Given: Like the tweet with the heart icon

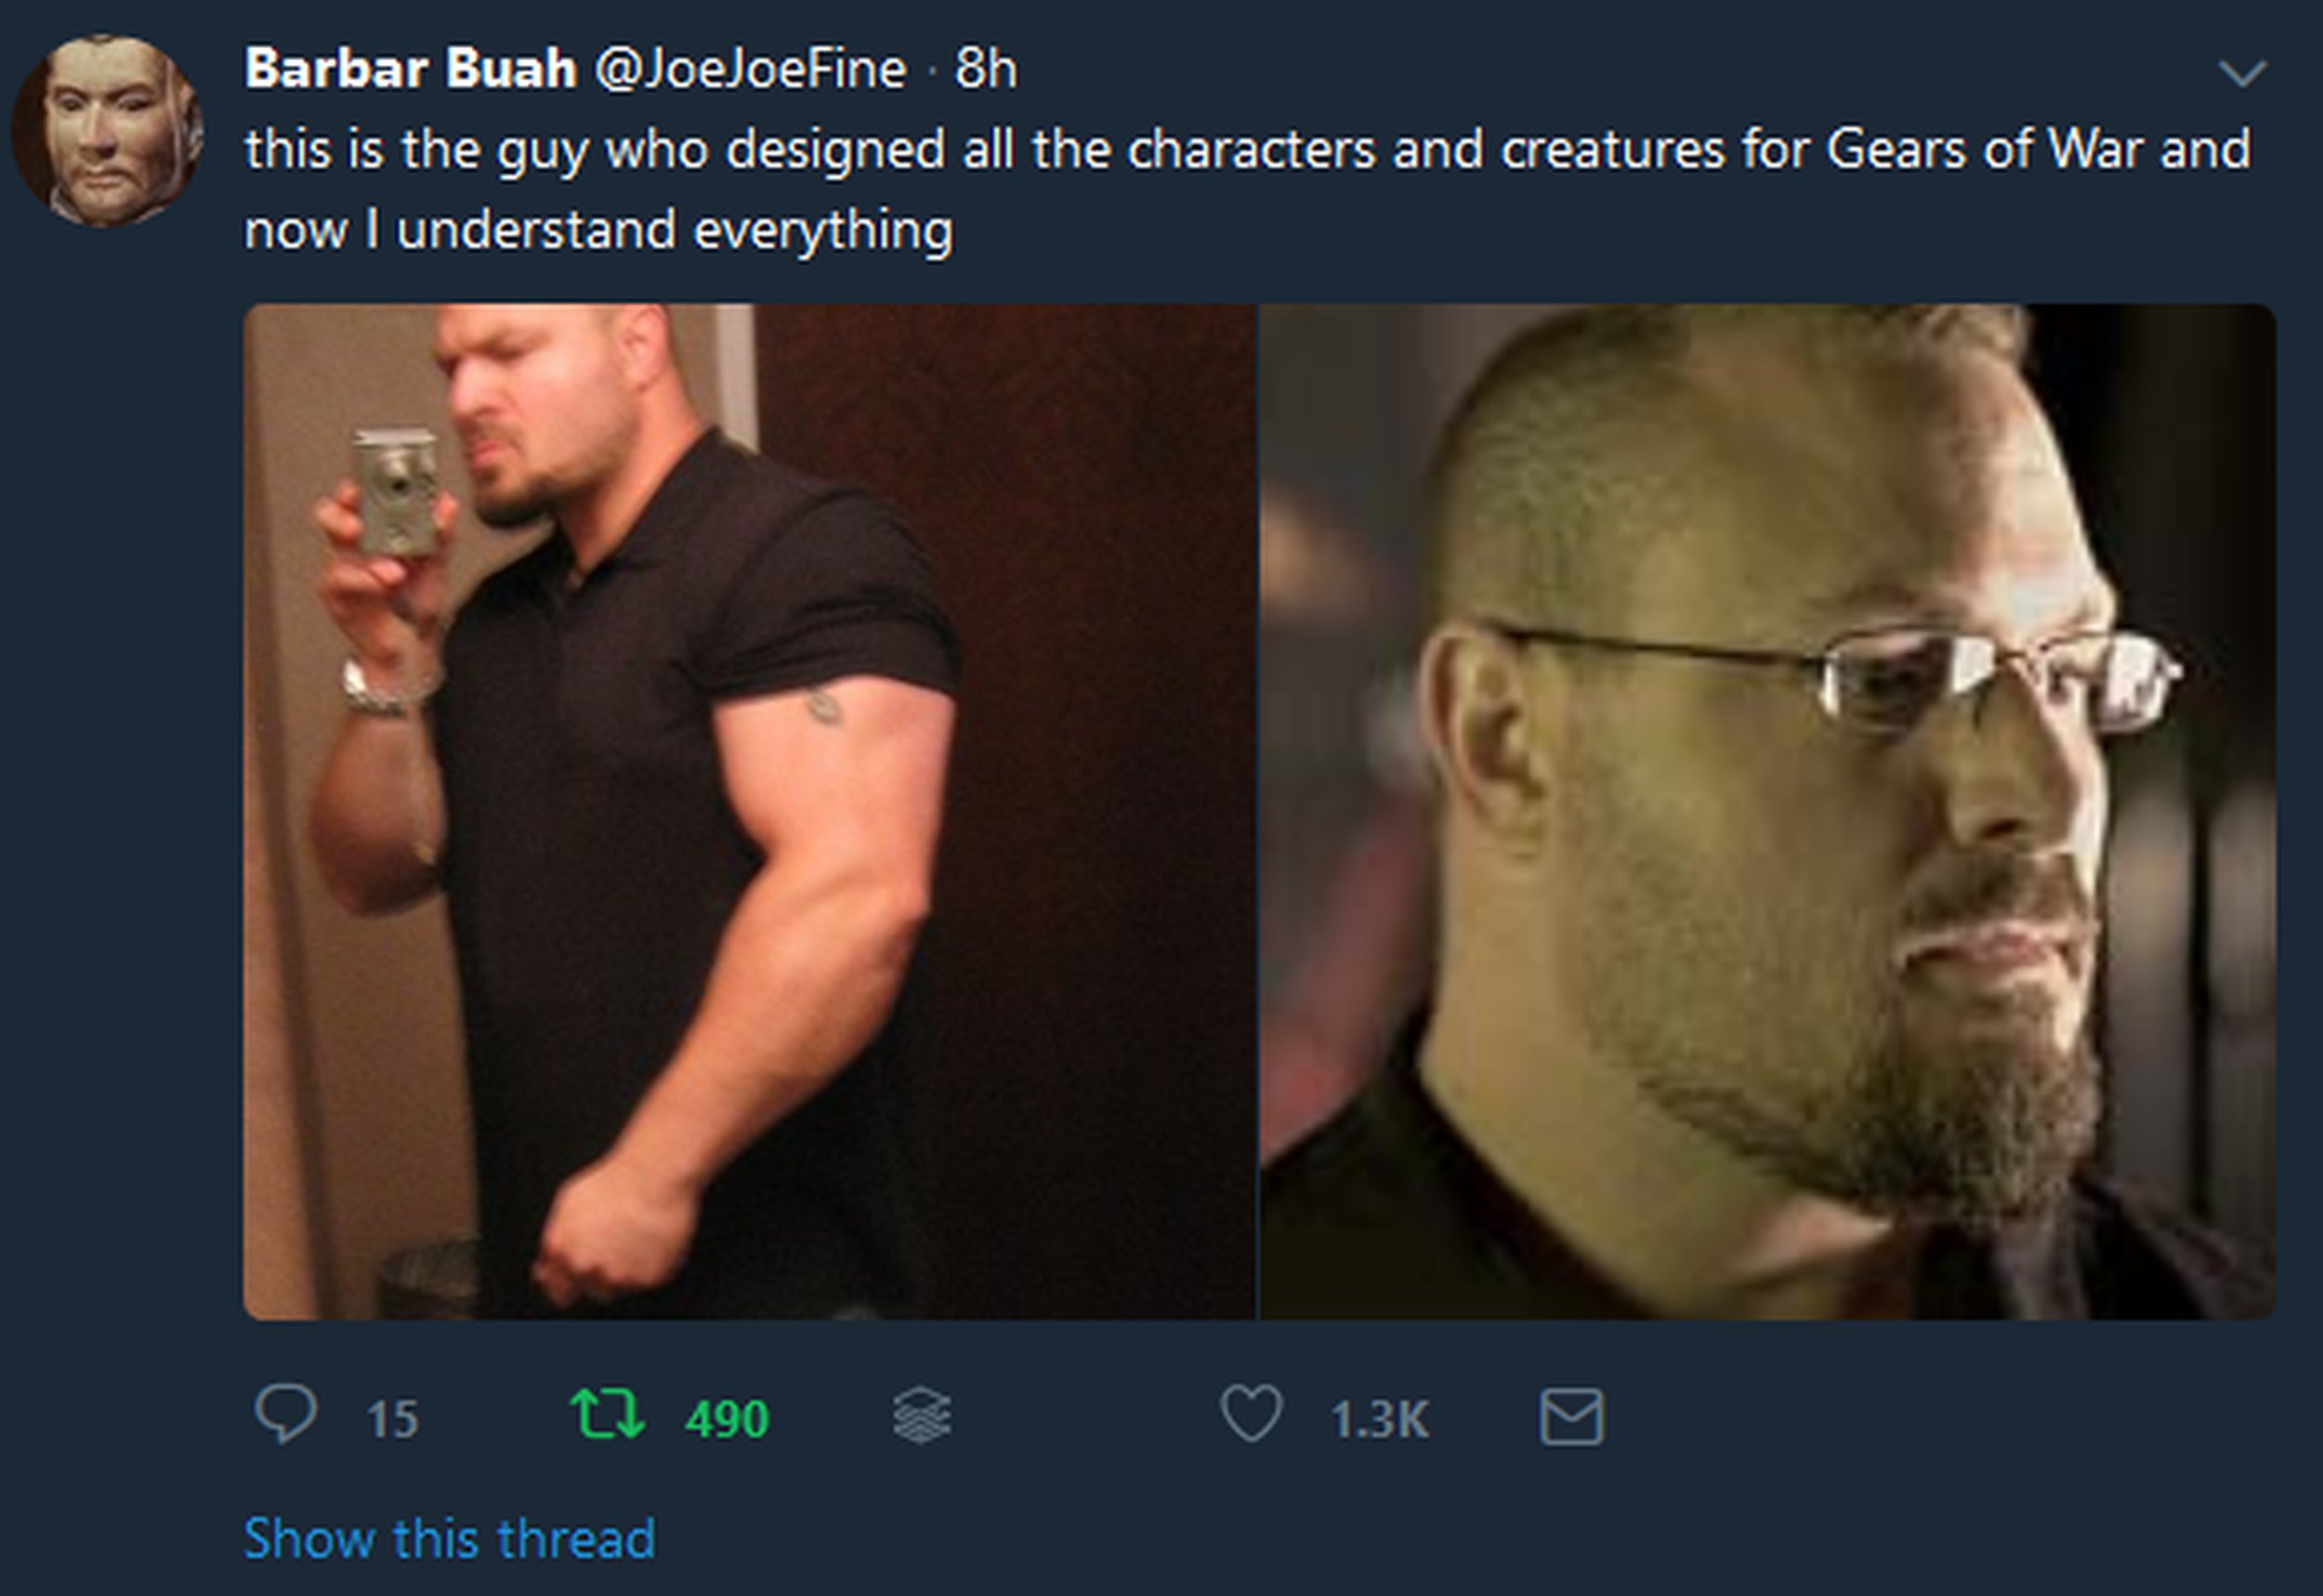Looking at the screenshot, I should (x=1251, y=1414).
